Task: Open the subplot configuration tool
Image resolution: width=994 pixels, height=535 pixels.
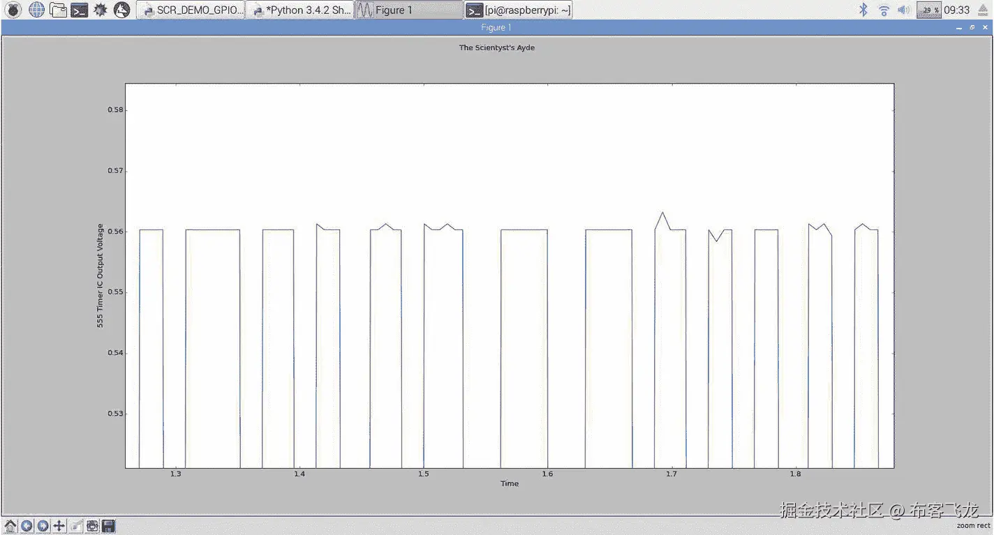Action: 91,525
